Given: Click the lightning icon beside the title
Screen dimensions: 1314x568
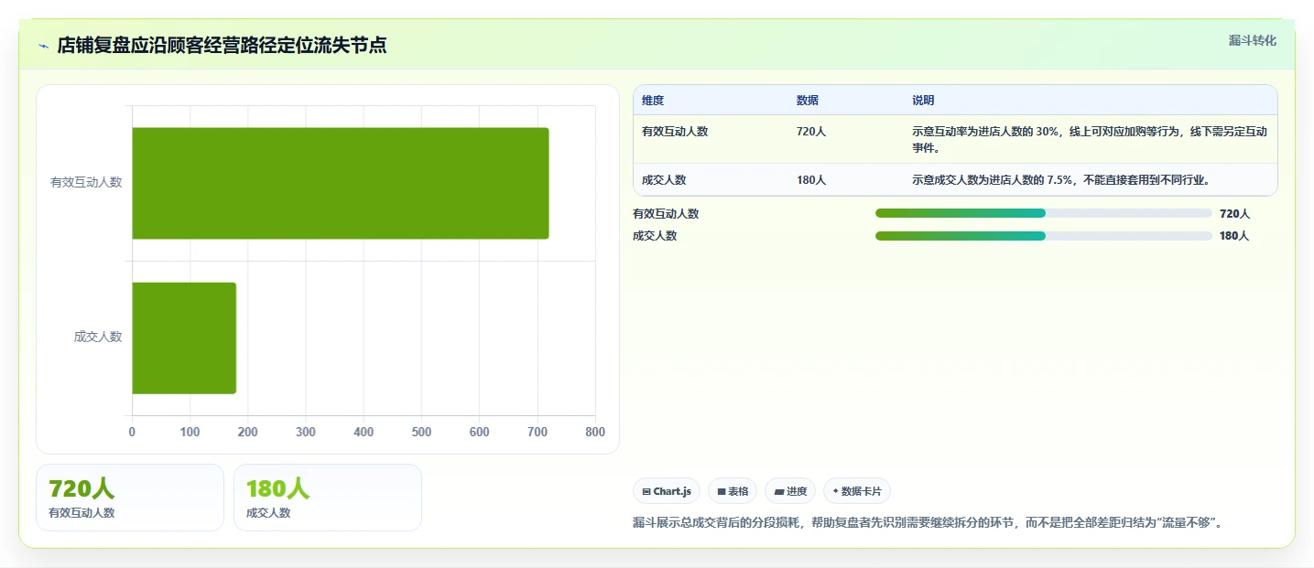Looking at the screenshot, I should click(44, 46).
